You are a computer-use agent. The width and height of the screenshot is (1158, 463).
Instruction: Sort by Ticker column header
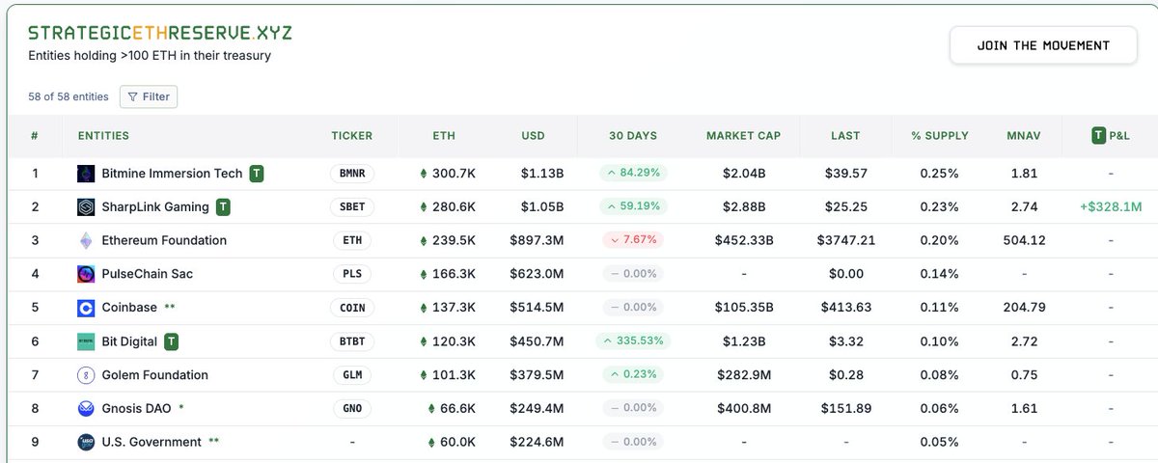(x=351, y=136)
